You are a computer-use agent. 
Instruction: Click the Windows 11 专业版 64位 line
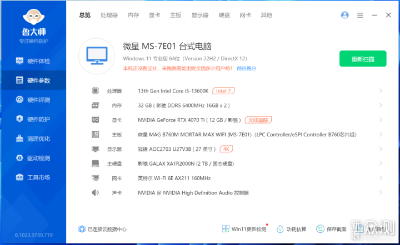coord(184,59)
